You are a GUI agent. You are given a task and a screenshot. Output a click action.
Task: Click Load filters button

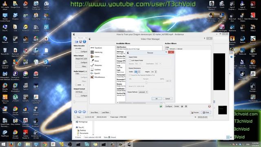[105, 113]
